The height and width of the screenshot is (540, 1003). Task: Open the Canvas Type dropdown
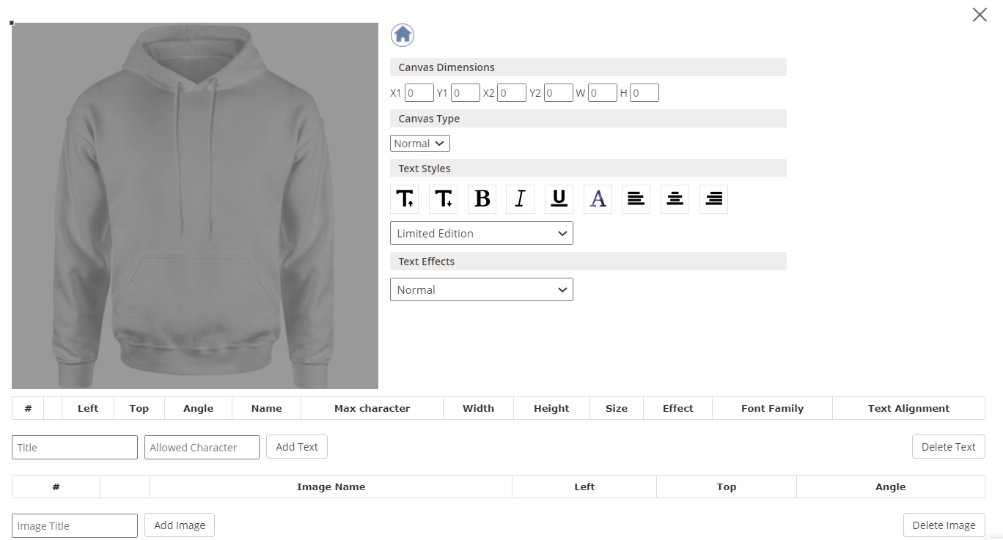click(420, 144)
